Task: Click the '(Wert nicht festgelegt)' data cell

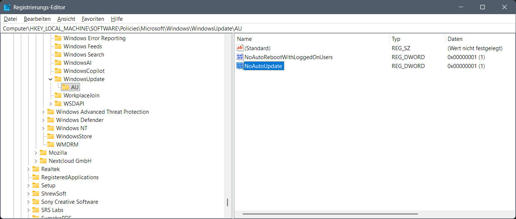Action: point(475,48)
